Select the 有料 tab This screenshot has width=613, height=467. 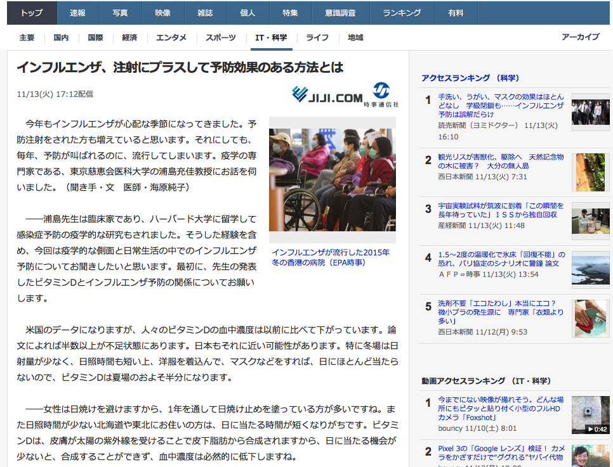pyautogui.click(x=456, y=13)
